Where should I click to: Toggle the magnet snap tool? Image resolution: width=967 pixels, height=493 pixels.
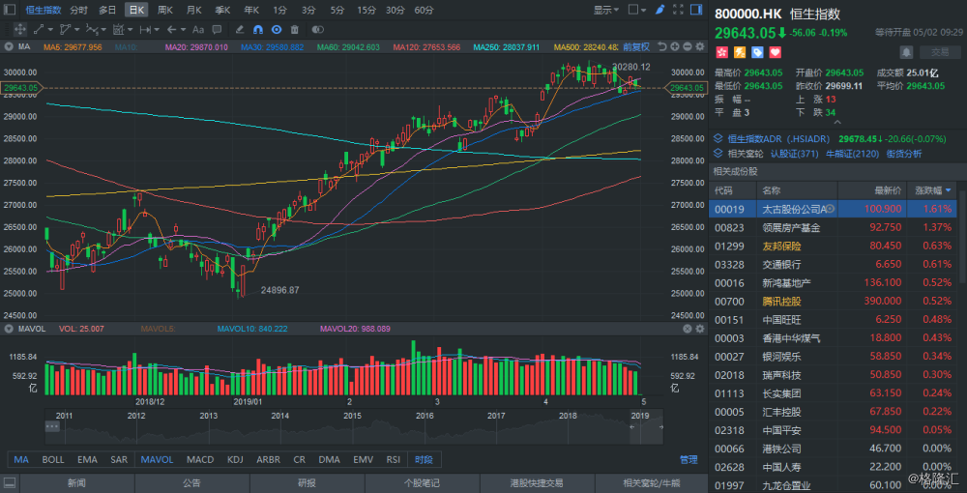pos(258,29)
